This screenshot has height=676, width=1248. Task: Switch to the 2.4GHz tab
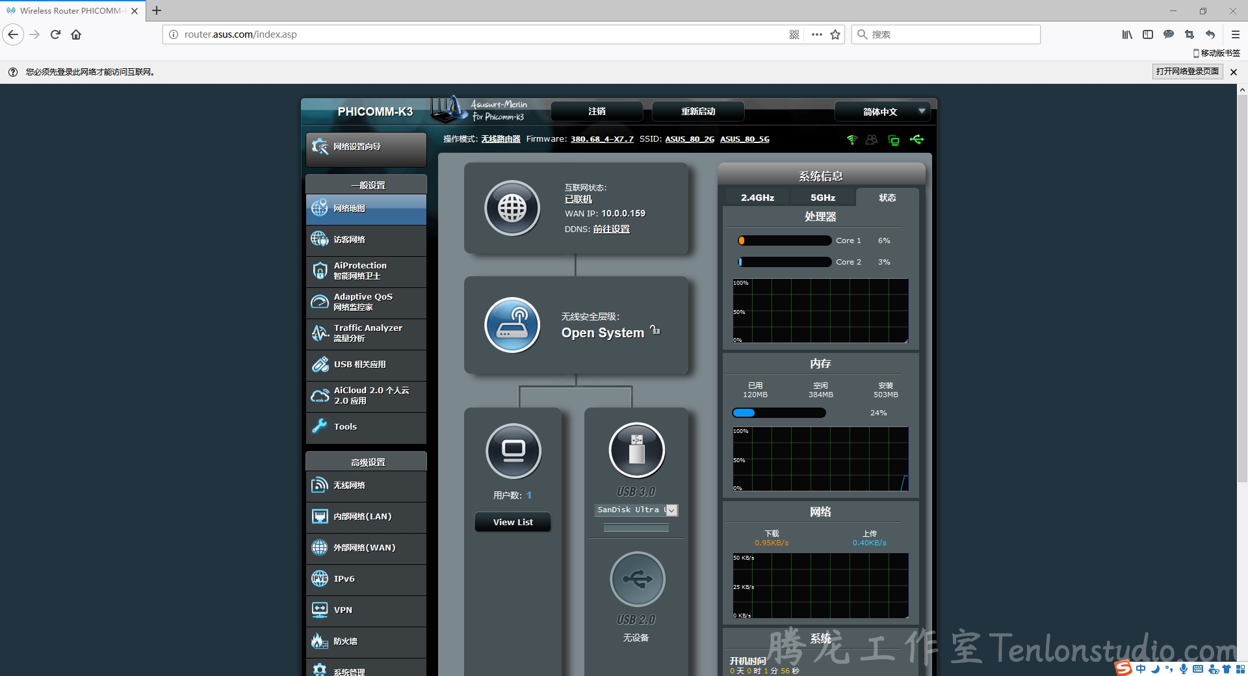[x=757, y=198]
